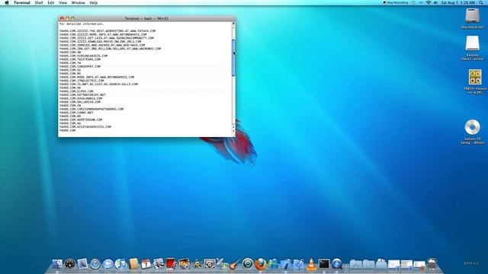Image resolution: width=488 pixels, height=274 pixels.
Task: Open the Apple menu
Action: point(7,2)
